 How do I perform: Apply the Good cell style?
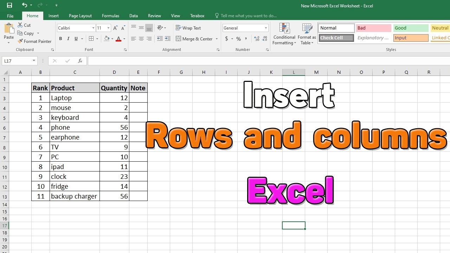[x=411, y=28]
